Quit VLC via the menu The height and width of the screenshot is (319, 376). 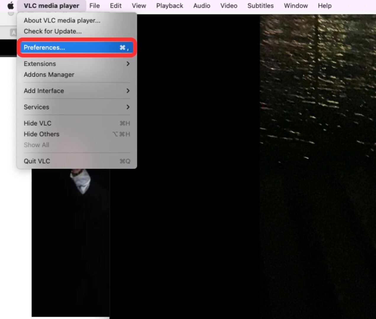pyautogui.click(x=37, y=161)
